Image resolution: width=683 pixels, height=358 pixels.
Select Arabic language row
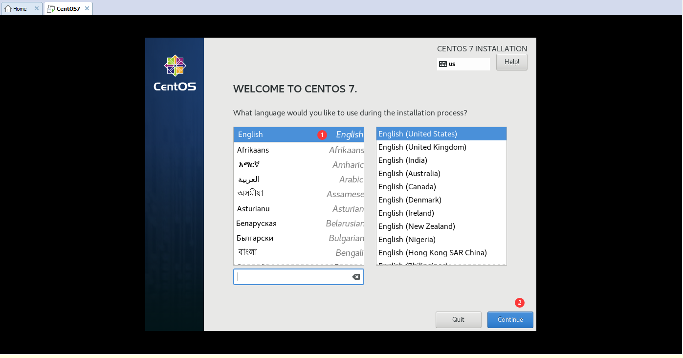click(299, 179)
